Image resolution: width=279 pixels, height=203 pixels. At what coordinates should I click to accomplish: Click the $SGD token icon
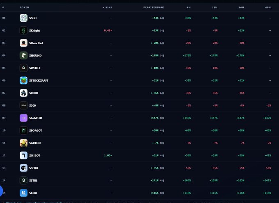tap(23, 18)
